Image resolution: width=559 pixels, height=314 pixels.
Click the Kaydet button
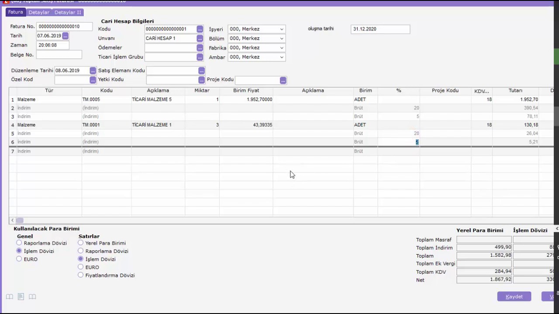click(x=514, y=297)
